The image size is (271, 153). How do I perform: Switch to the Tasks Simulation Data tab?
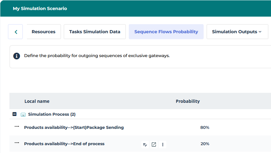pyautogui.click(x=95, y=32)
